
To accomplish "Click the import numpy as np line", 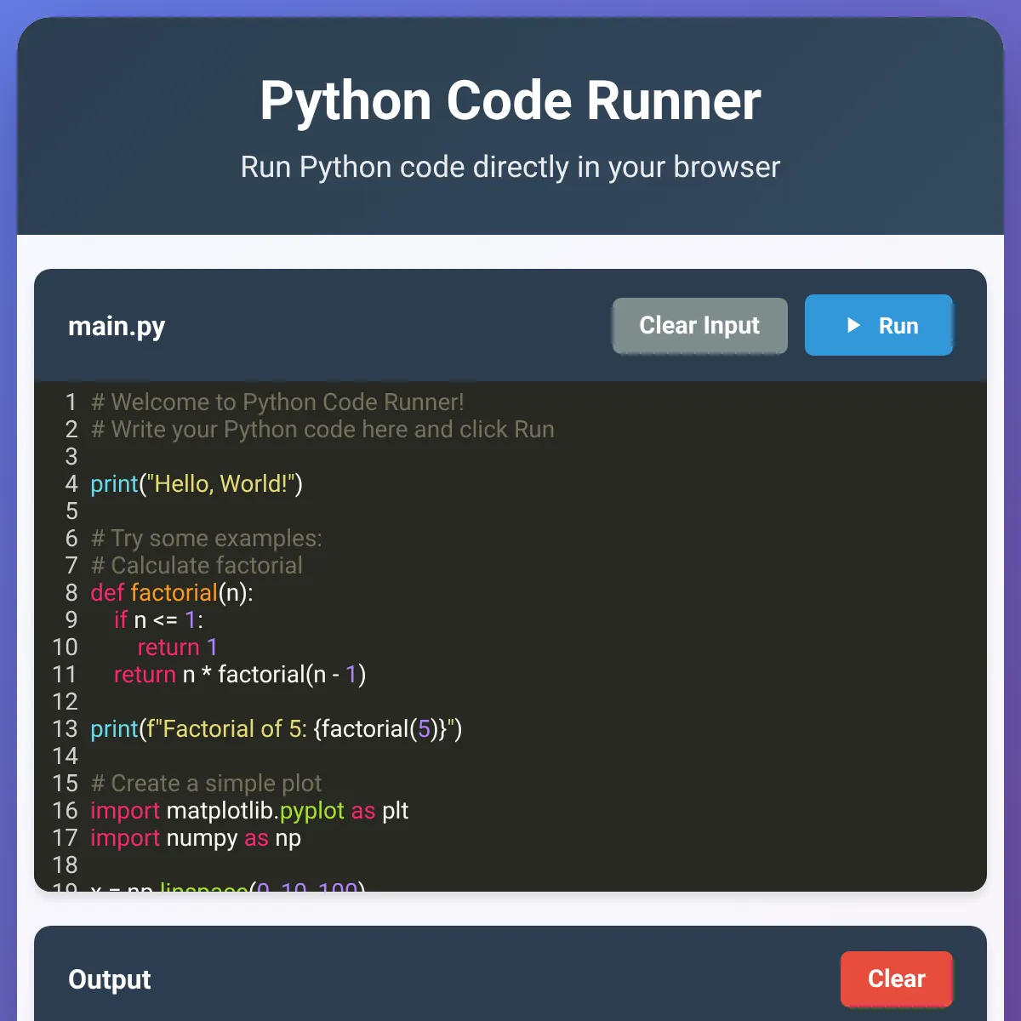I will (196, 837).
